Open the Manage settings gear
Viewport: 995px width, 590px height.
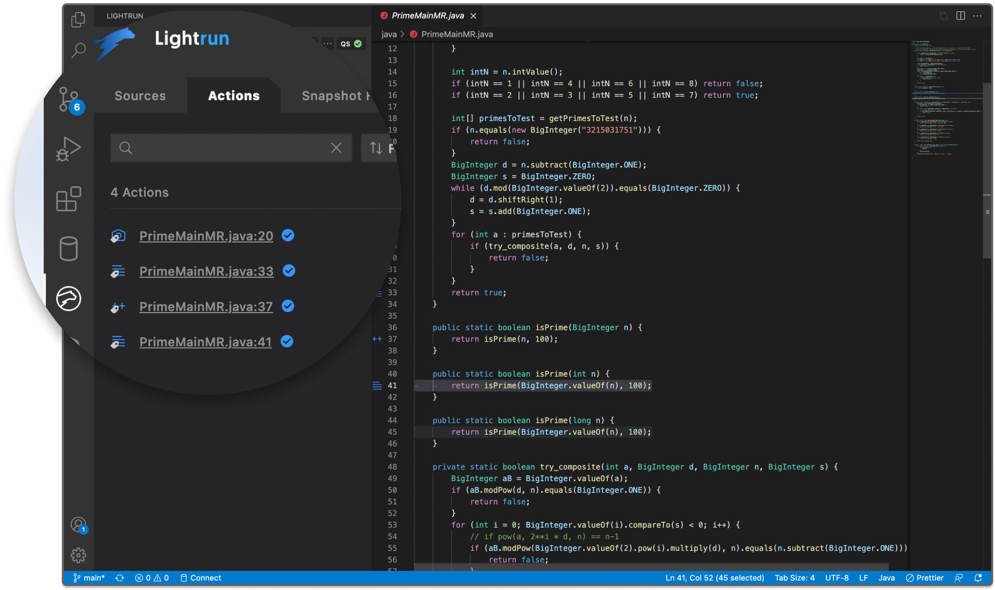click(78, 555)
